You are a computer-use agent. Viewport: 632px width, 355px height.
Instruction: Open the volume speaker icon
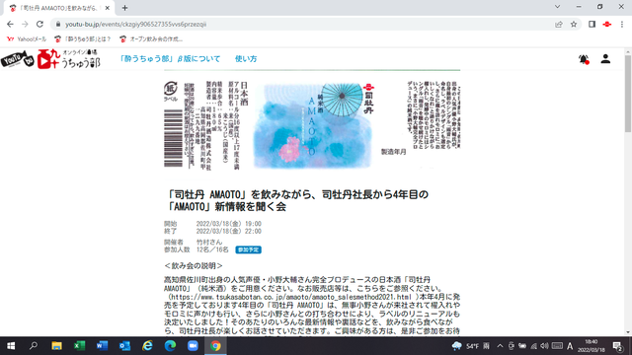pyautogui.click(x=544, y=346)
